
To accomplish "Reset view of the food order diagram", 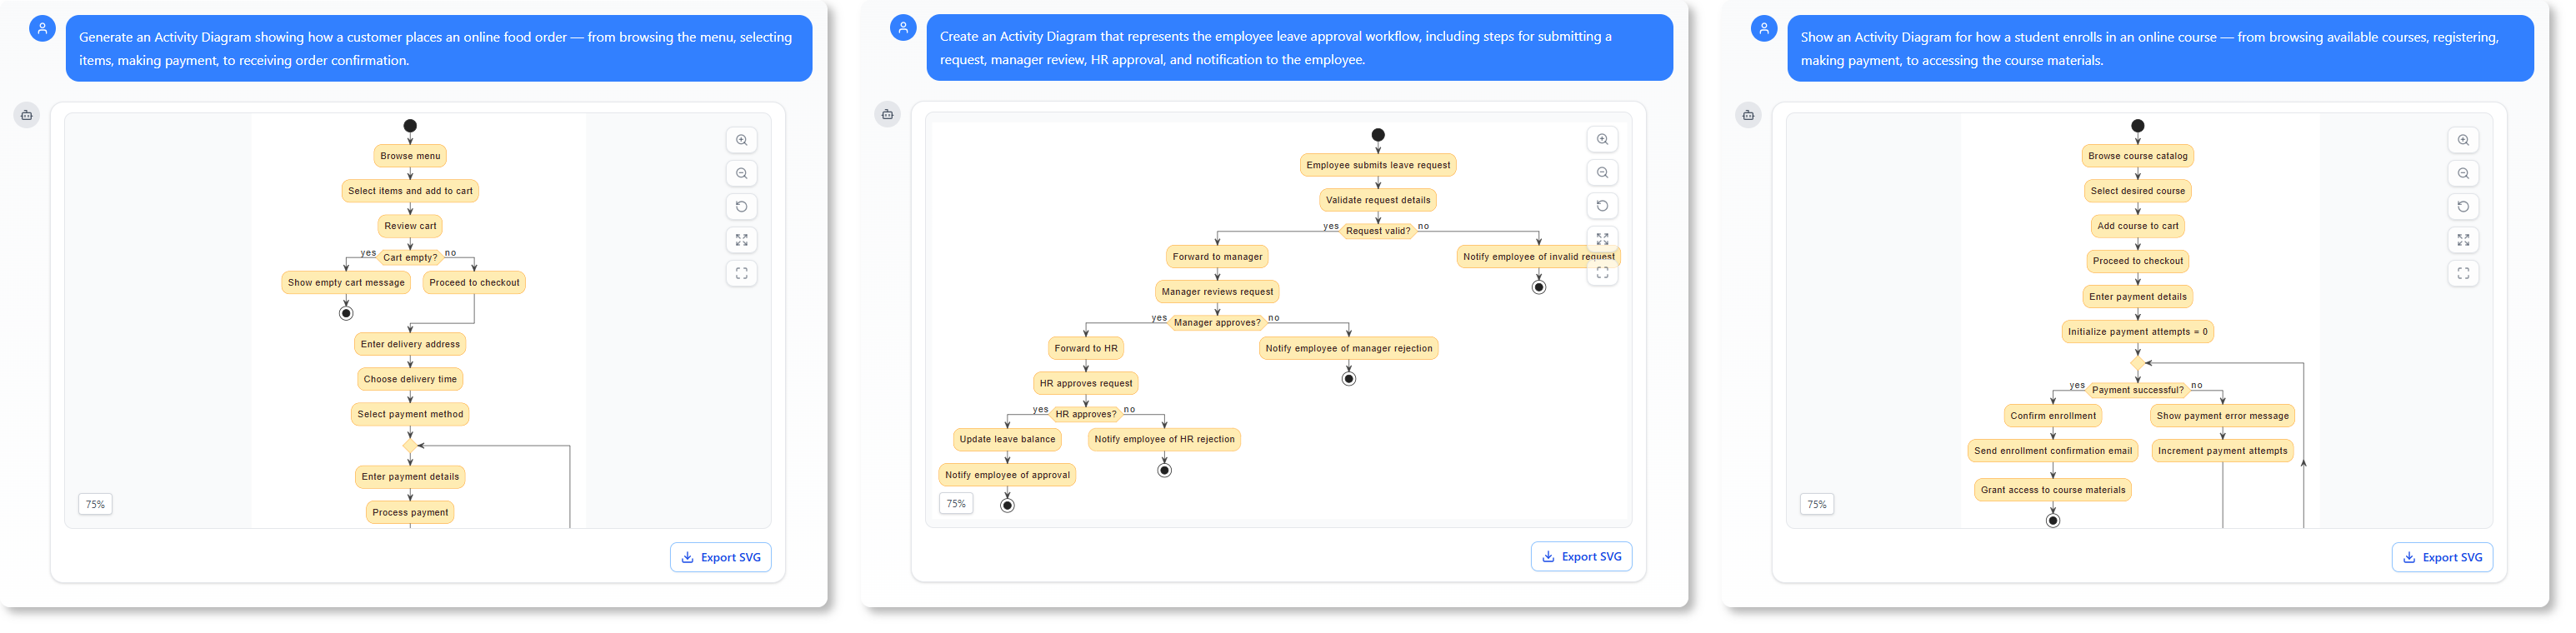I will [x=741, y=207].
